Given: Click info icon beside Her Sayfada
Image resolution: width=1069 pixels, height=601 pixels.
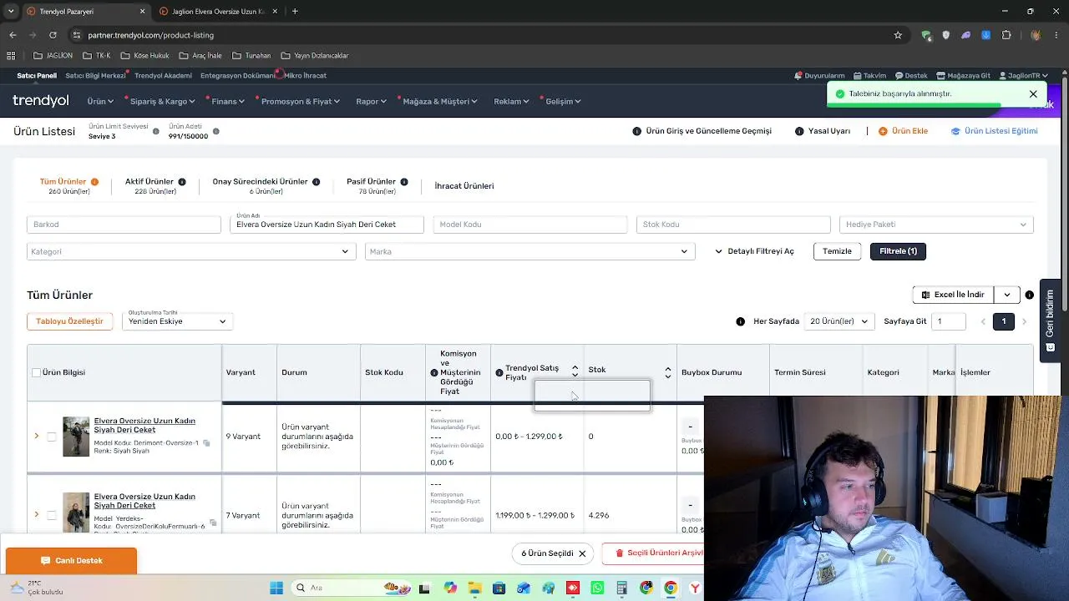Looking at the screenshot, I should [741, 321].
